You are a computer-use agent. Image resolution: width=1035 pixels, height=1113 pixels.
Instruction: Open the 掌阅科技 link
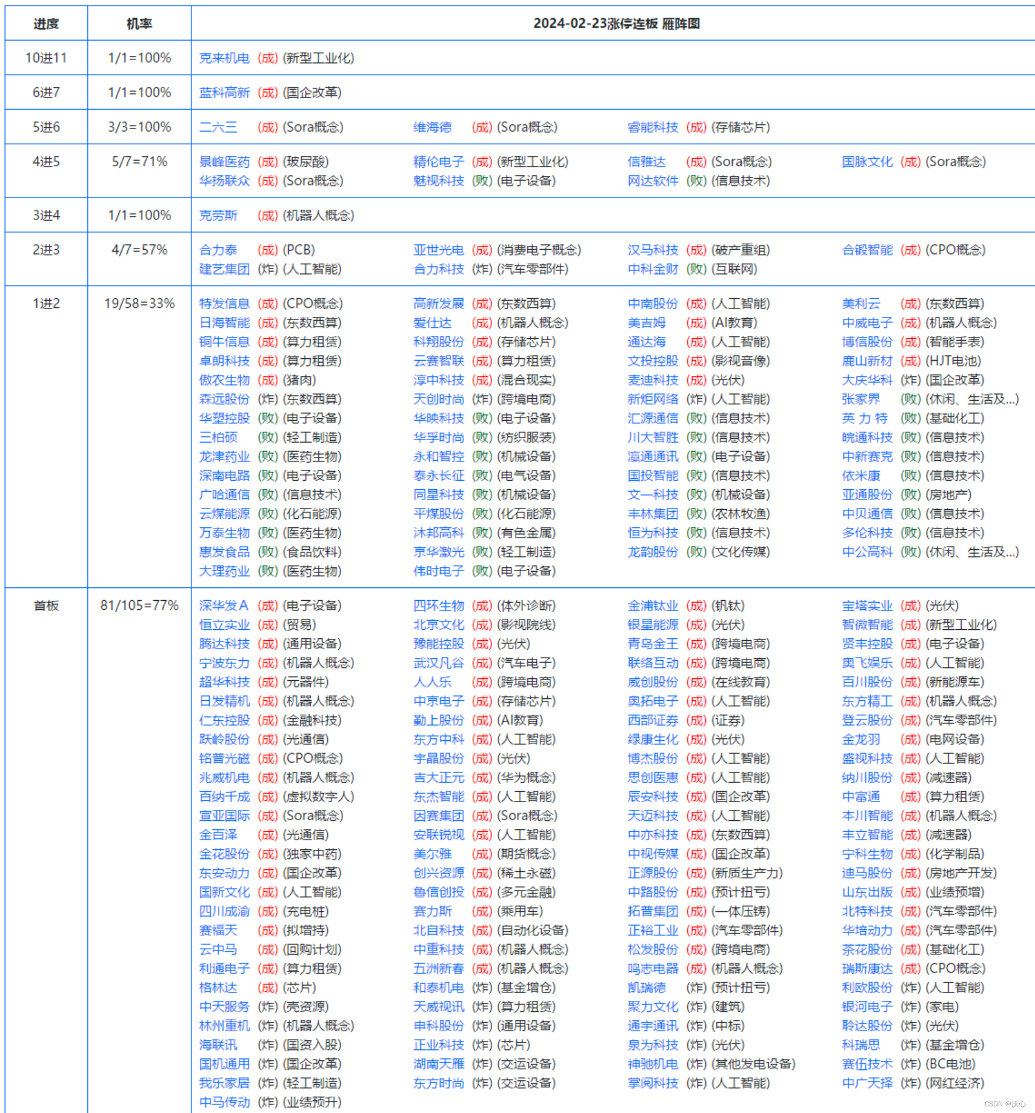(x=653, y=1083)
